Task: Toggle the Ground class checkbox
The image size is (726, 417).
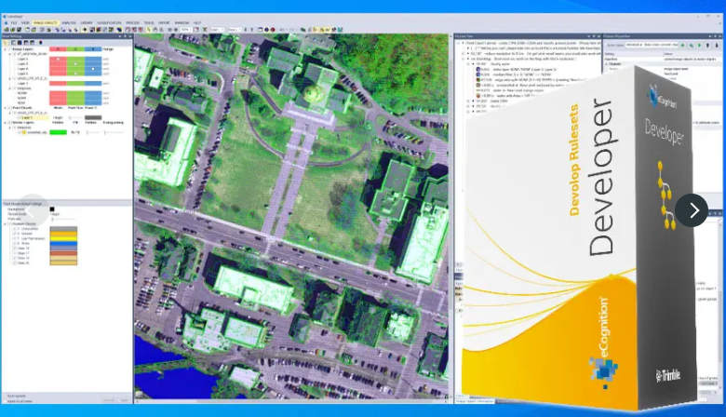Action: pos(15,234)
